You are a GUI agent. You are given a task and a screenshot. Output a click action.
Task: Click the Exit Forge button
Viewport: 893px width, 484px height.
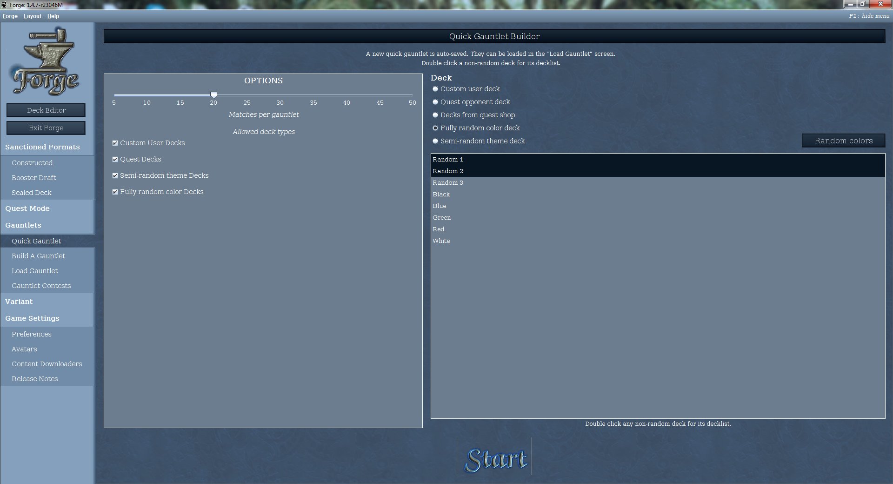pyautogui.click(x=46, y=128)
